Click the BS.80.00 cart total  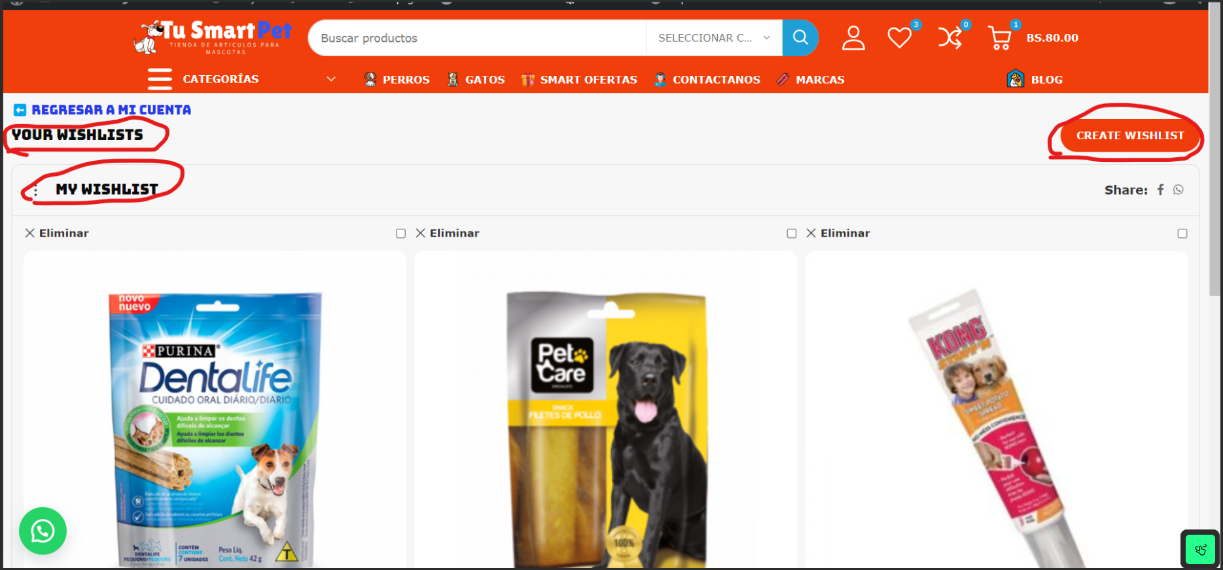(1052, 38)
